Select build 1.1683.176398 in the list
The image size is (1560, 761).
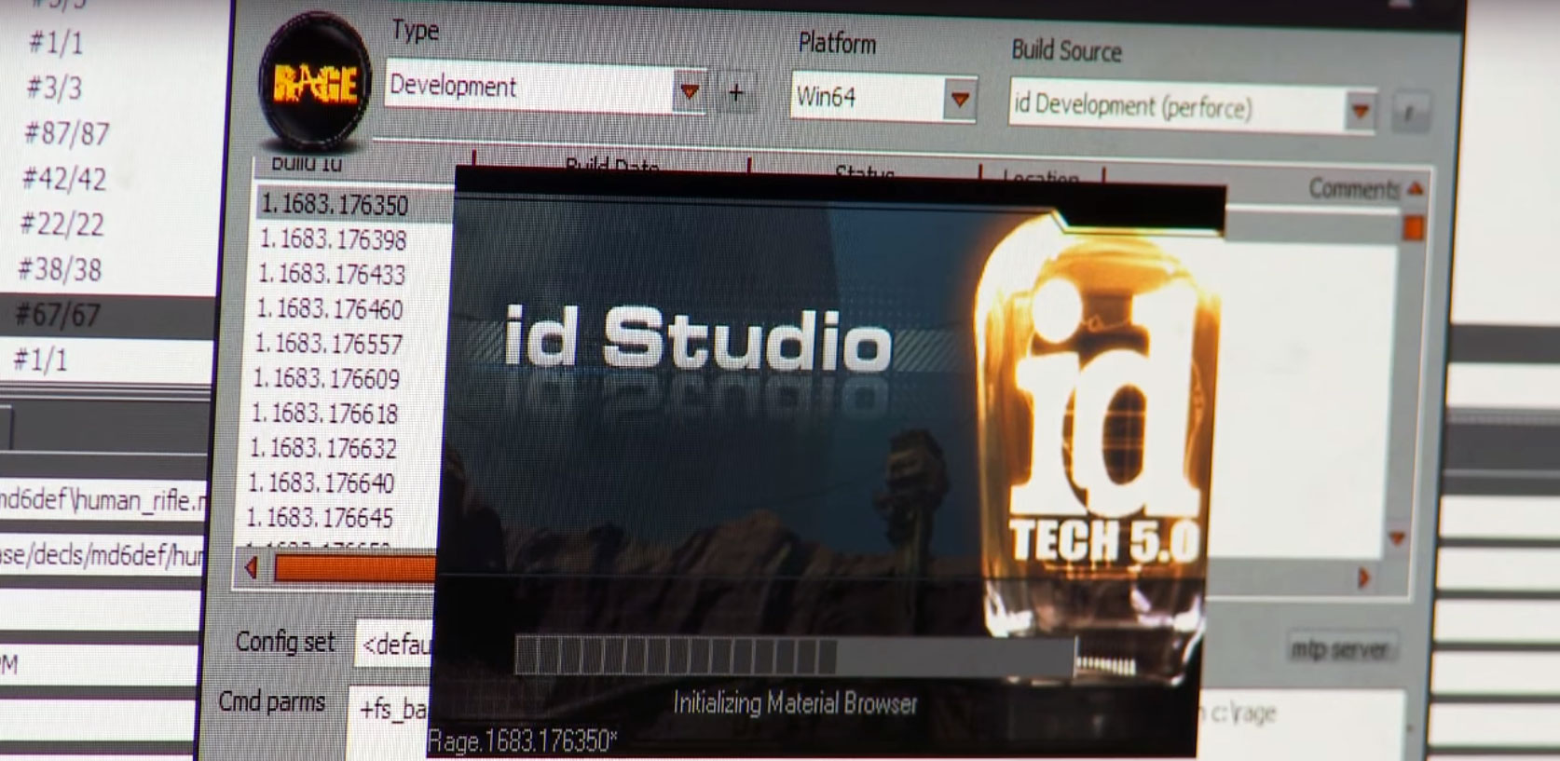[x=333, y=239]
